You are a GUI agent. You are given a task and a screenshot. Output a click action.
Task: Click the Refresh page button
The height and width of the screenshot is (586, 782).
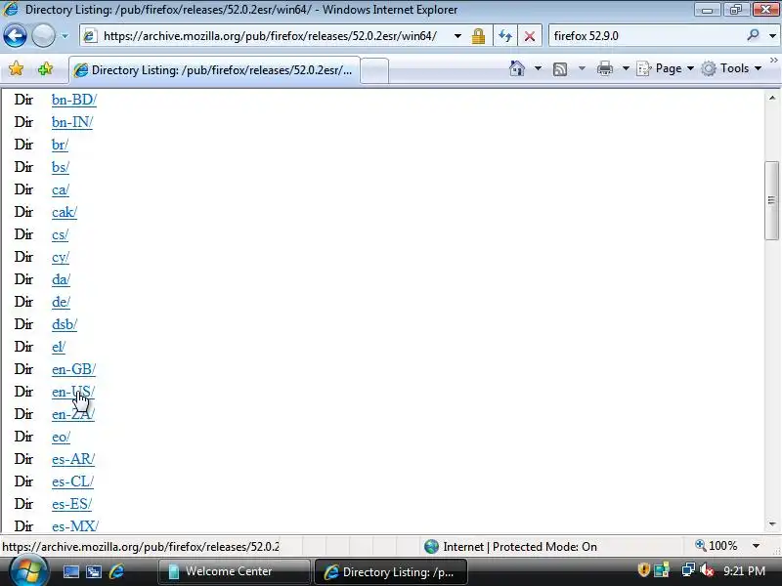[x=505, y=36]
